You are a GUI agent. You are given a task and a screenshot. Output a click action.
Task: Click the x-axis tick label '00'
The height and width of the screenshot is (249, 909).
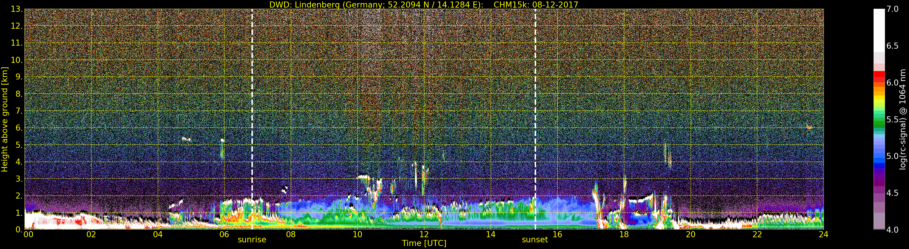(x=28, y=234)
